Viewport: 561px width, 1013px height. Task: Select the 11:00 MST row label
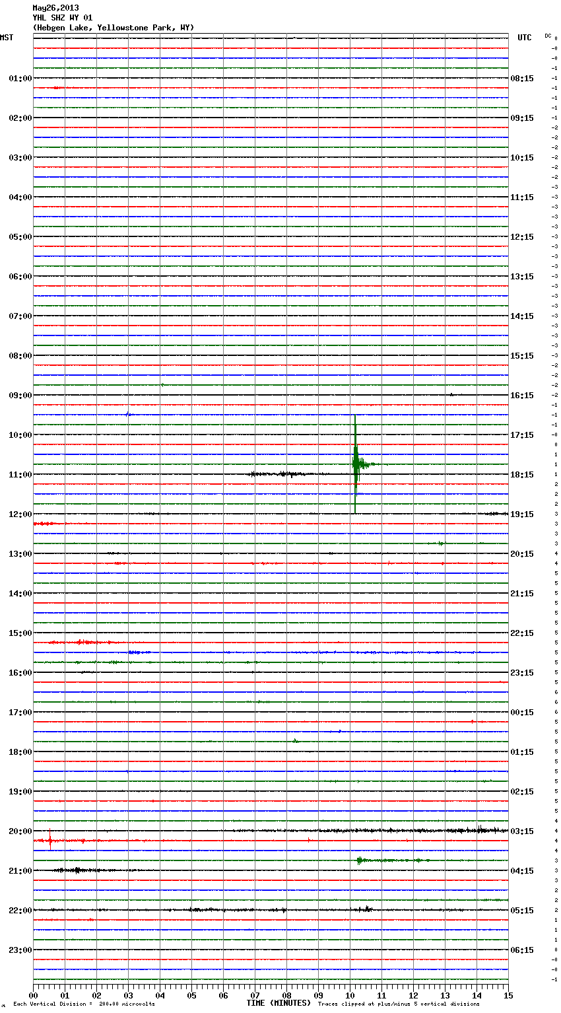click(20, 475)
